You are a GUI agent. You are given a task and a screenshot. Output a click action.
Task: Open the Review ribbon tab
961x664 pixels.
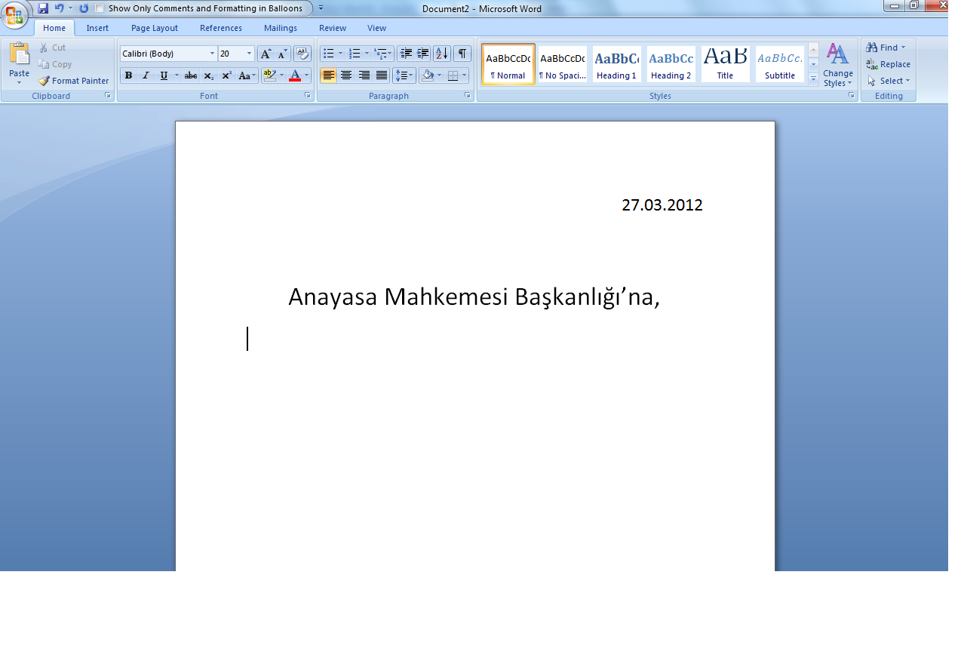click(x=333, y=28)
